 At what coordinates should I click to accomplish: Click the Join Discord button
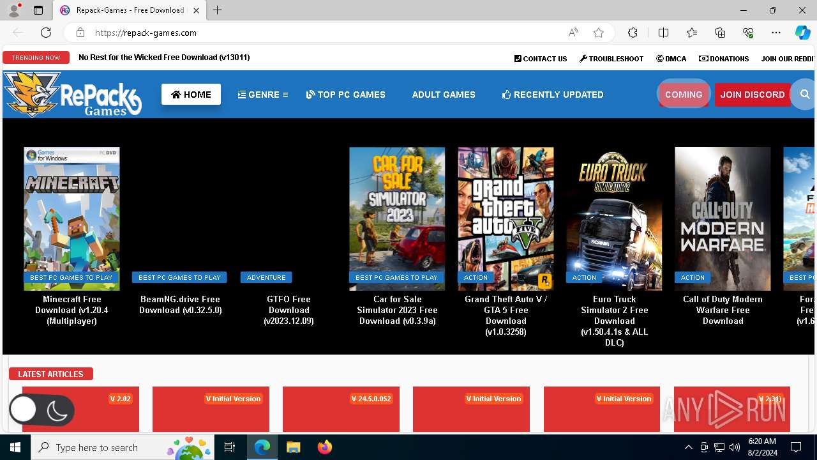coord(753,95)
